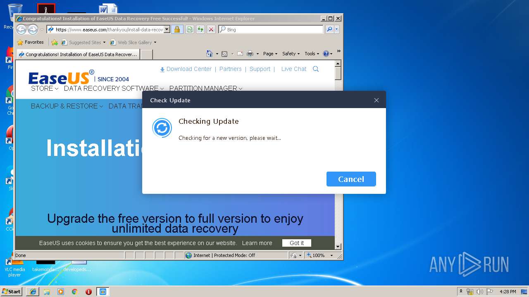Click the page scrollbar down arrow
This screenshot has width=529, height=297.
coord(338,247)
